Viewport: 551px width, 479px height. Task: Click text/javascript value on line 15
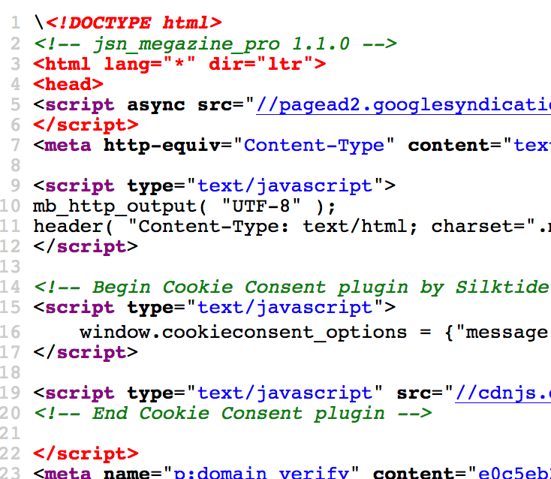[x=285, y=308]
